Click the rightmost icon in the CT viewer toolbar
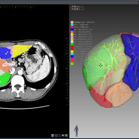This screenshot has width=139, height=139. coord(66,135)
